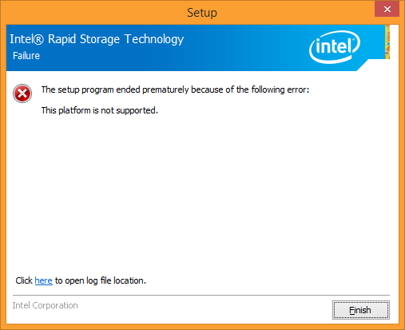
Task: Click the blue header banner background
Action: coord(240,48)
